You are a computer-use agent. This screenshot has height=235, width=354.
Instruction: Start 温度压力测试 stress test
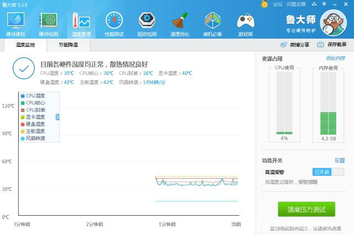(x=306, y=209)
